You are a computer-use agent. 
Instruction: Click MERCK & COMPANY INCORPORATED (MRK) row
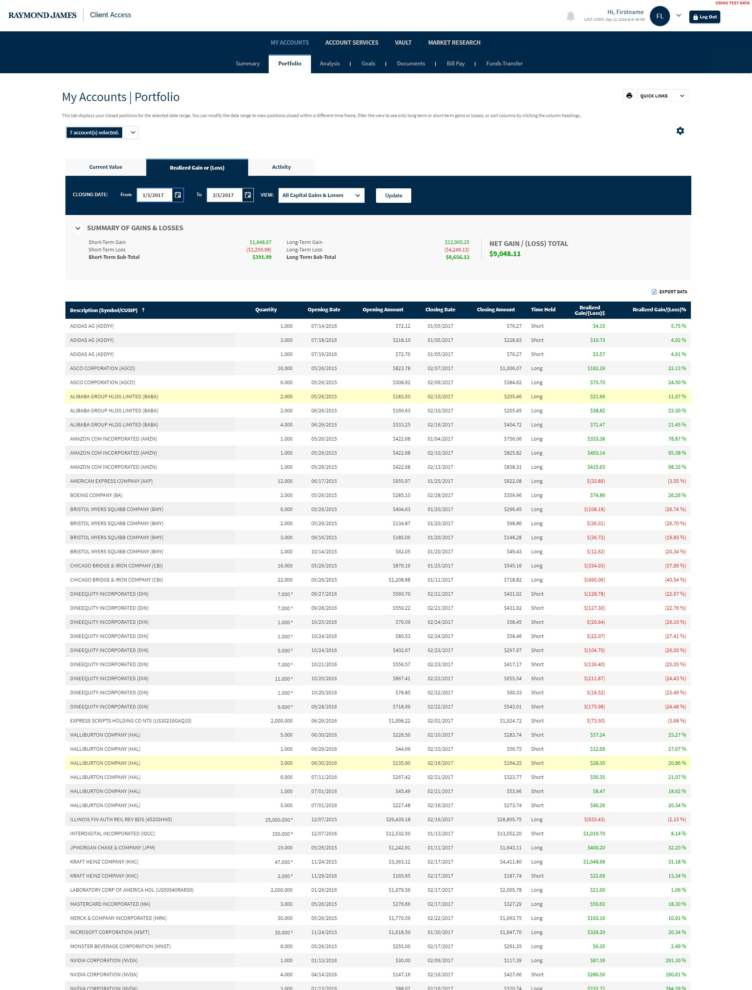(x=378, y=918)
